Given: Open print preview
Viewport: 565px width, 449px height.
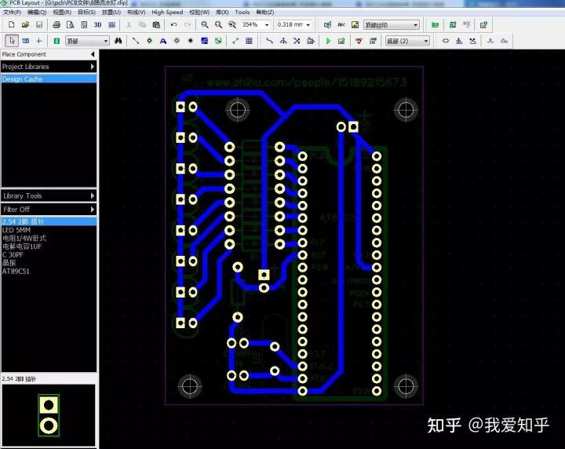Looking at the screenshot, I should point(71,25).
